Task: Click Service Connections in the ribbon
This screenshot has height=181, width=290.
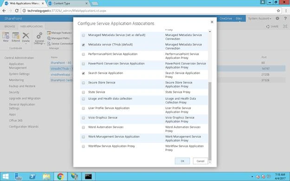Action: click(60, 44)
